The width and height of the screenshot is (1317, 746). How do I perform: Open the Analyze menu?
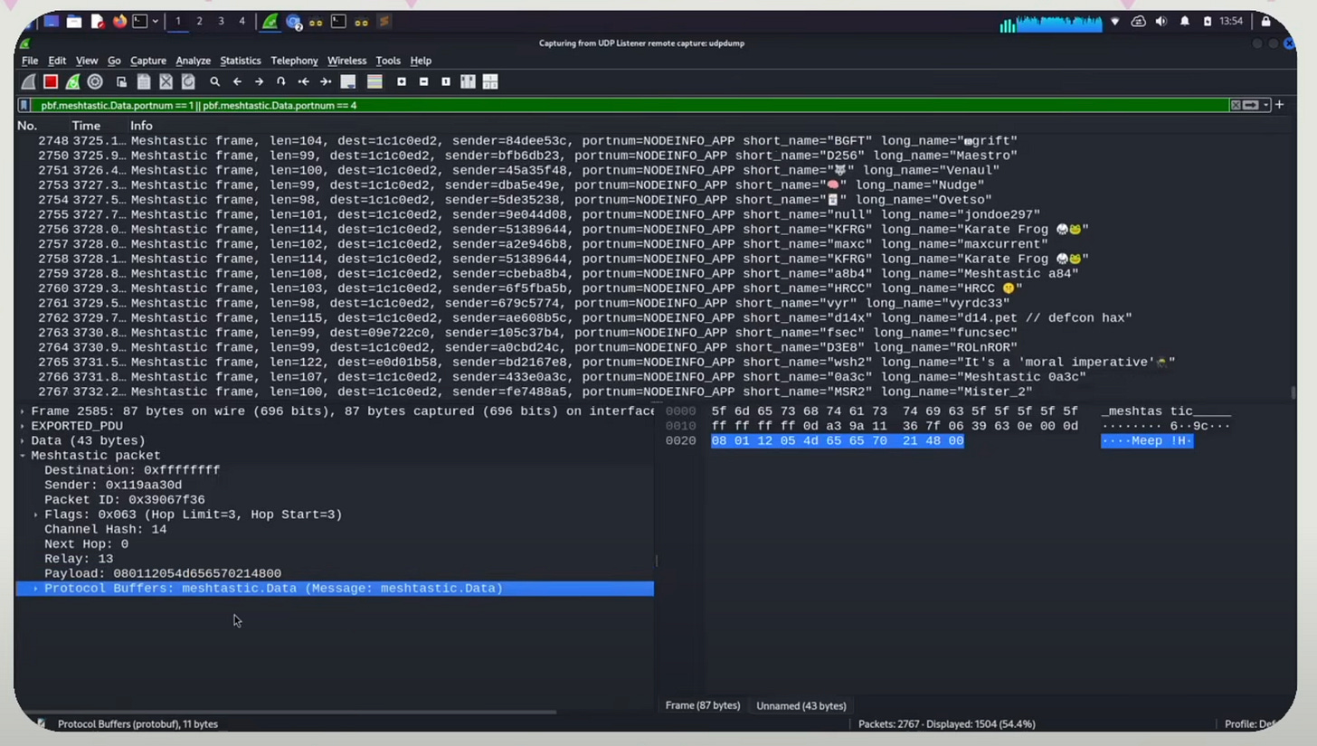click(x=194, y=61)
